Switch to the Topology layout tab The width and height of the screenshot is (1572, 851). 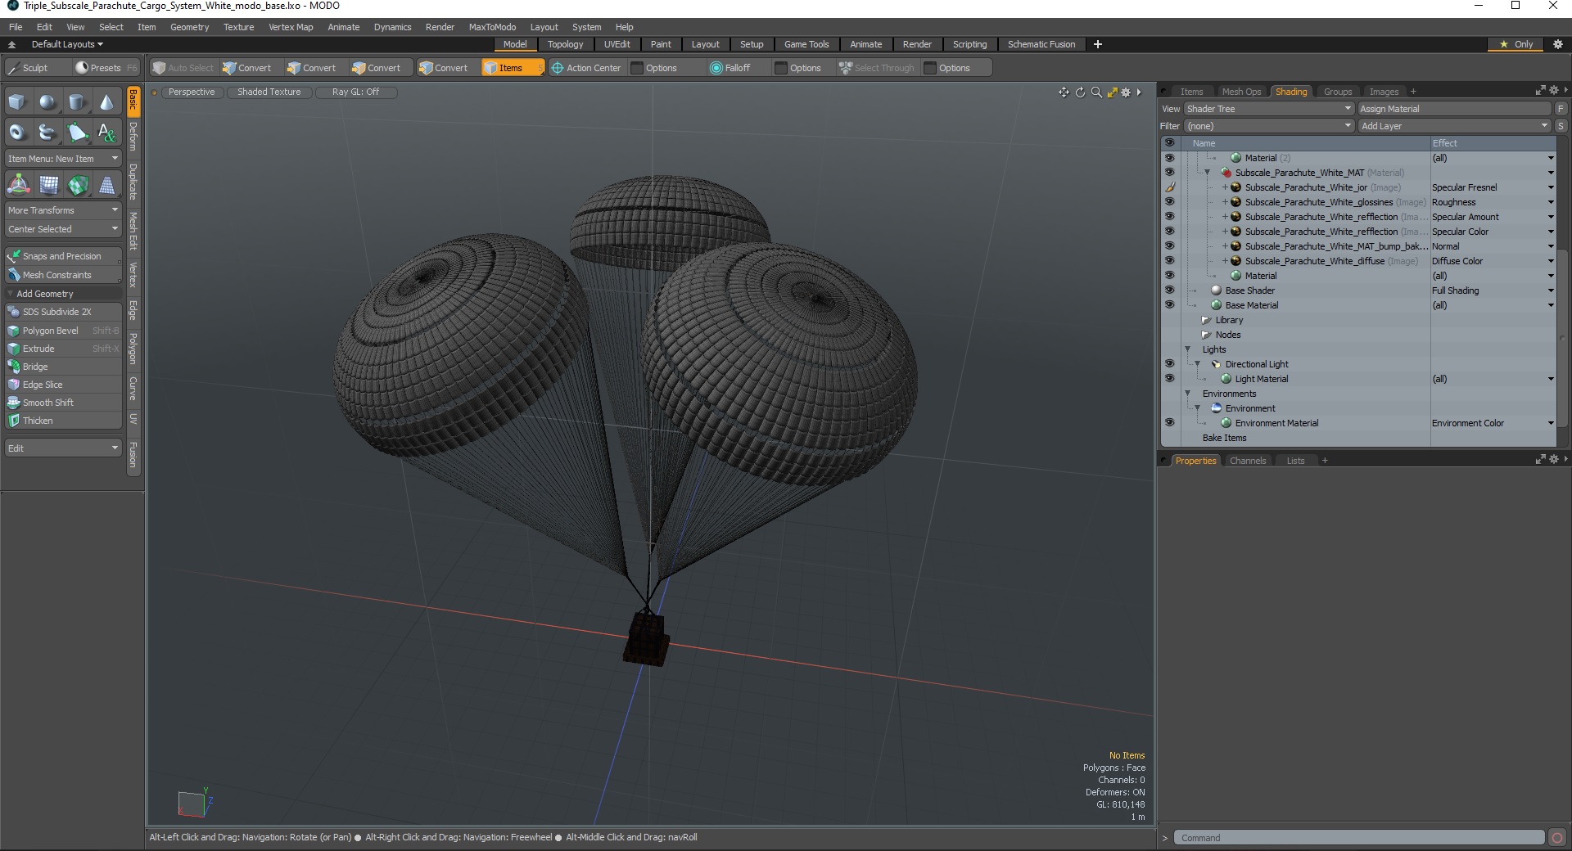tap(565, 44)
